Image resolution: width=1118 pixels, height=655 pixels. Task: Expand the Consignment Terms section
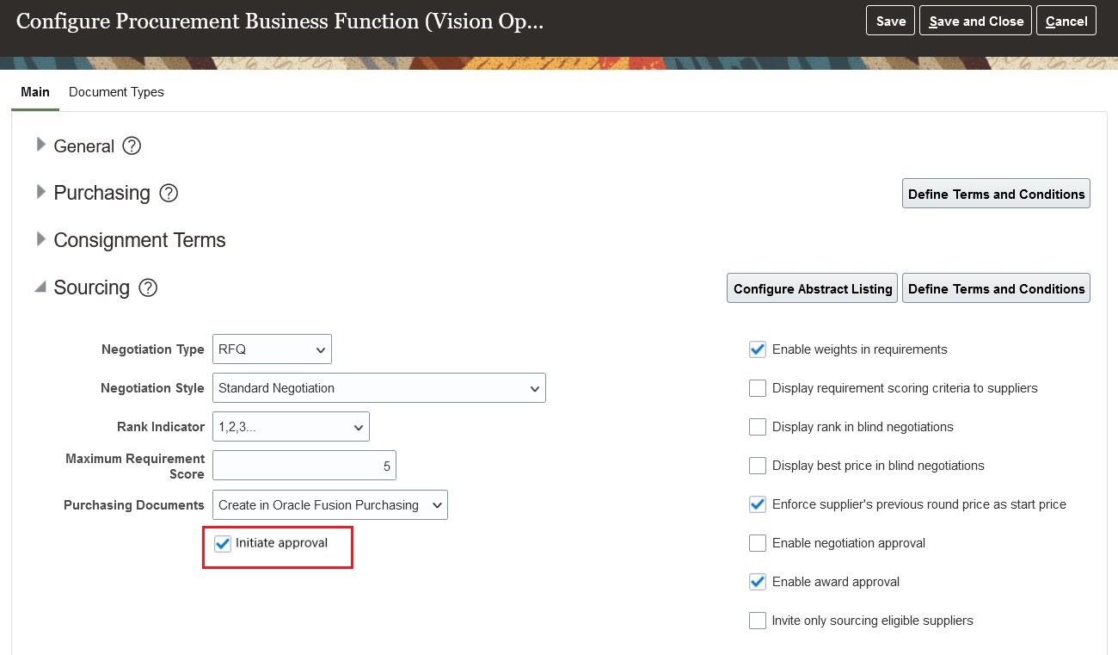click(40, 239)
